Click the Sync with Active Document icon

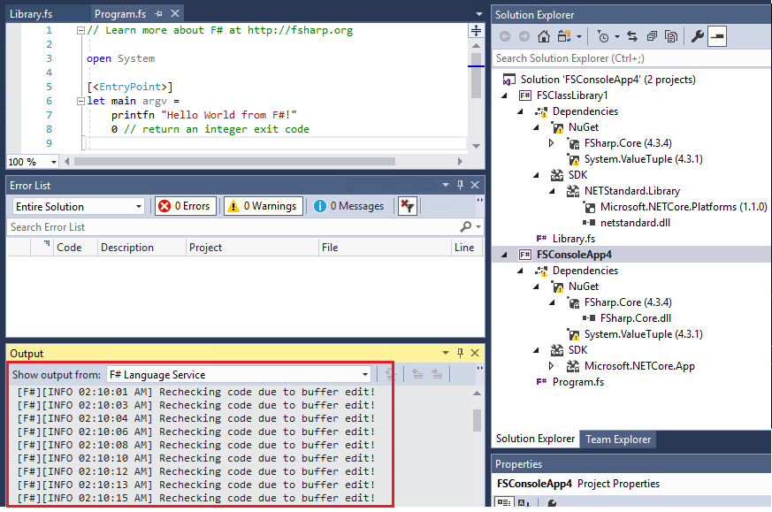[631, 36]
